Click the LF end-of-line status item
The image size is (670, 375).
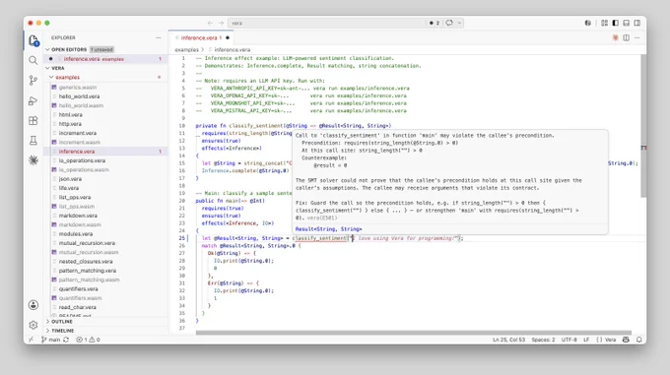586,340
